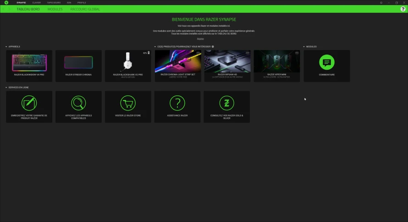Select the Tableau Bord sub-tab

(28, 9)
